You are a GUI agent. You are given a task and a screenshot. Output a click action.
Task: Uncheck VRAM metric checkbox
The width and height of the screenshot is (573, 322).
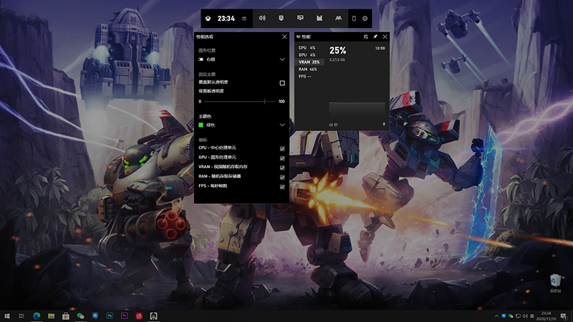click(282, 167)
